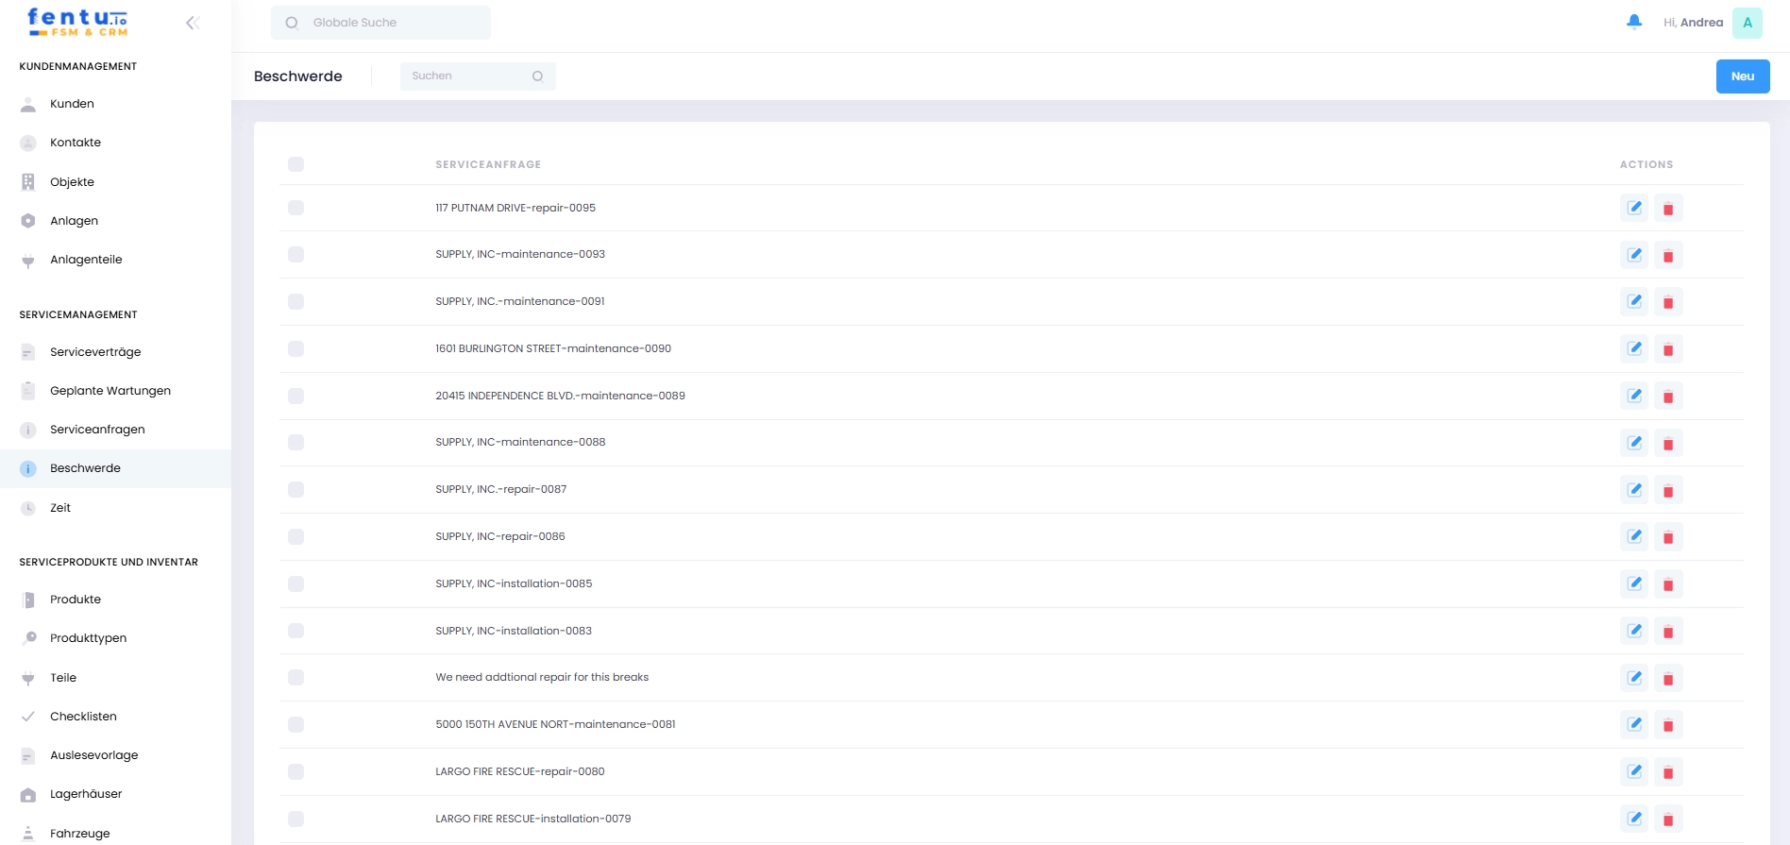Viewport: 1790px width, 845px height.
Task: Click the Neu button
Action: [1742, 76]
